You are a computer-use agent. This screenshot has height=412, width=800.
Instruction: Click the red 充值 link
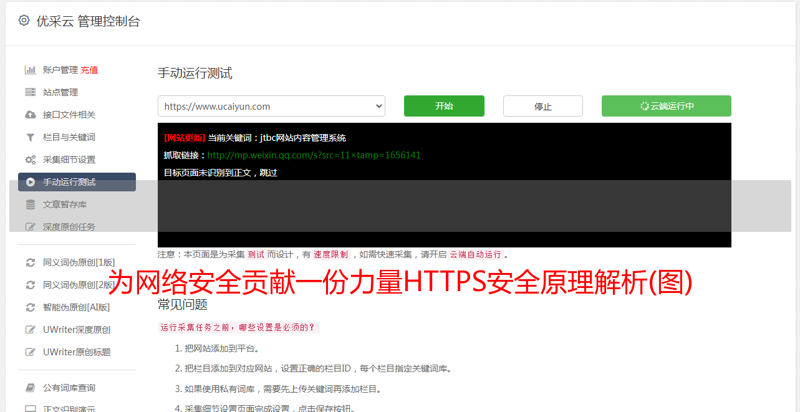click(x=89, y=70)
